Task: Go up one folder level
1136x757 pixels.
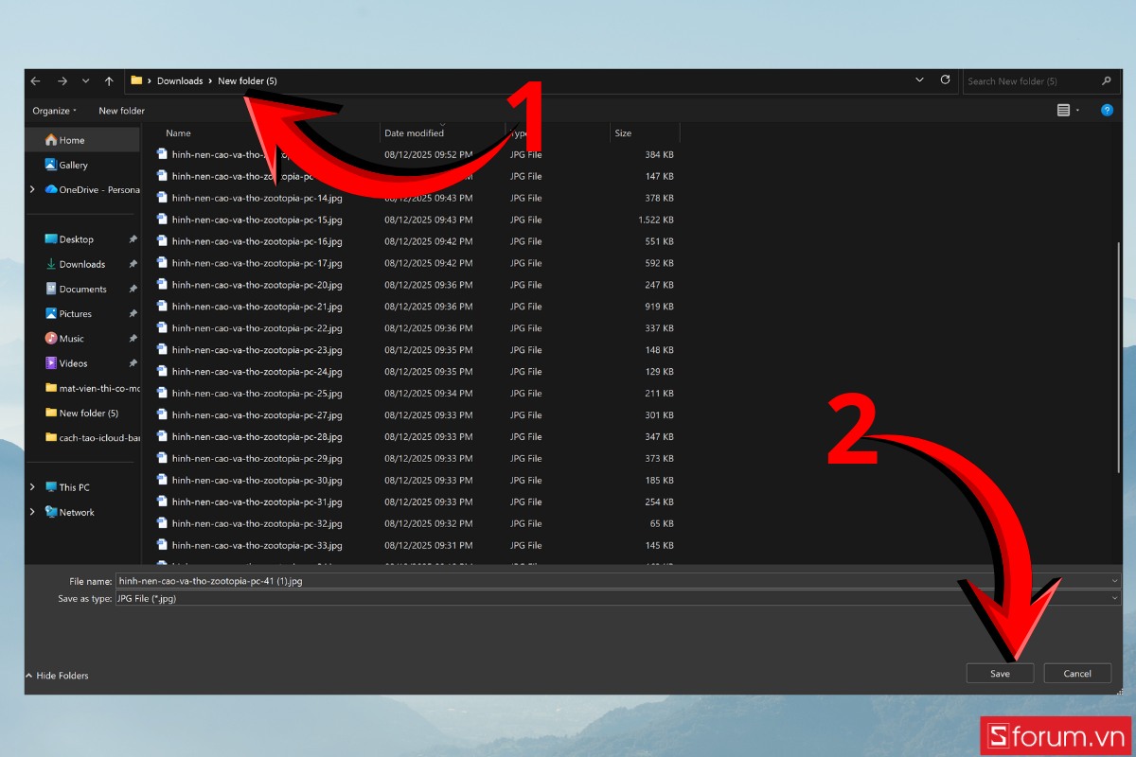Action: 109,81
